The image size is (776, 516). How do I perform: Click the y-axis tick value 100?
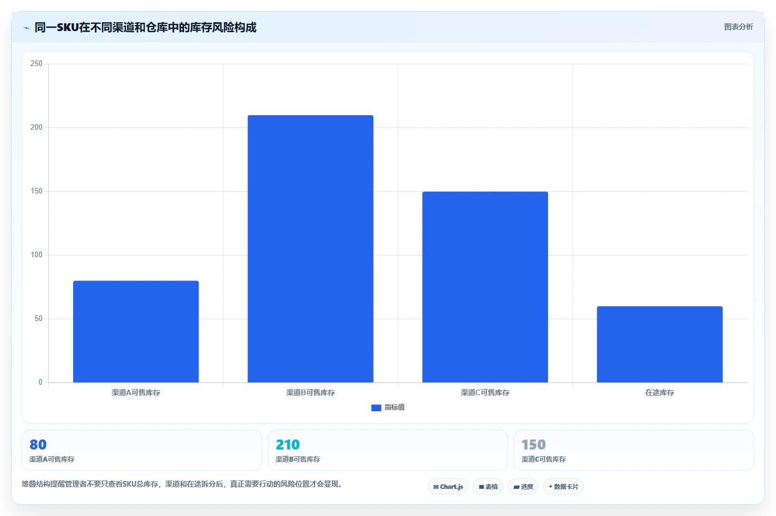point(36,255)
